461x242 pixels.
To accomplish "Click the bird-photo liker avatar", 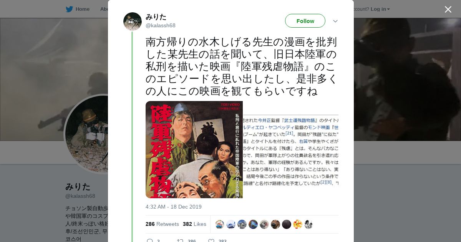I will [x=264, y=224].
